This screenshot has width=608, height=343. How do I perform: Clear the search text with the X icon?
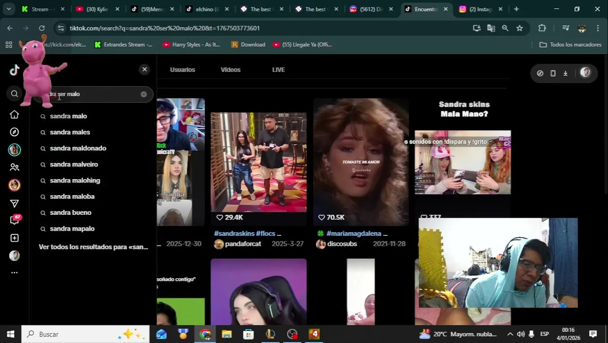(144, 94)
